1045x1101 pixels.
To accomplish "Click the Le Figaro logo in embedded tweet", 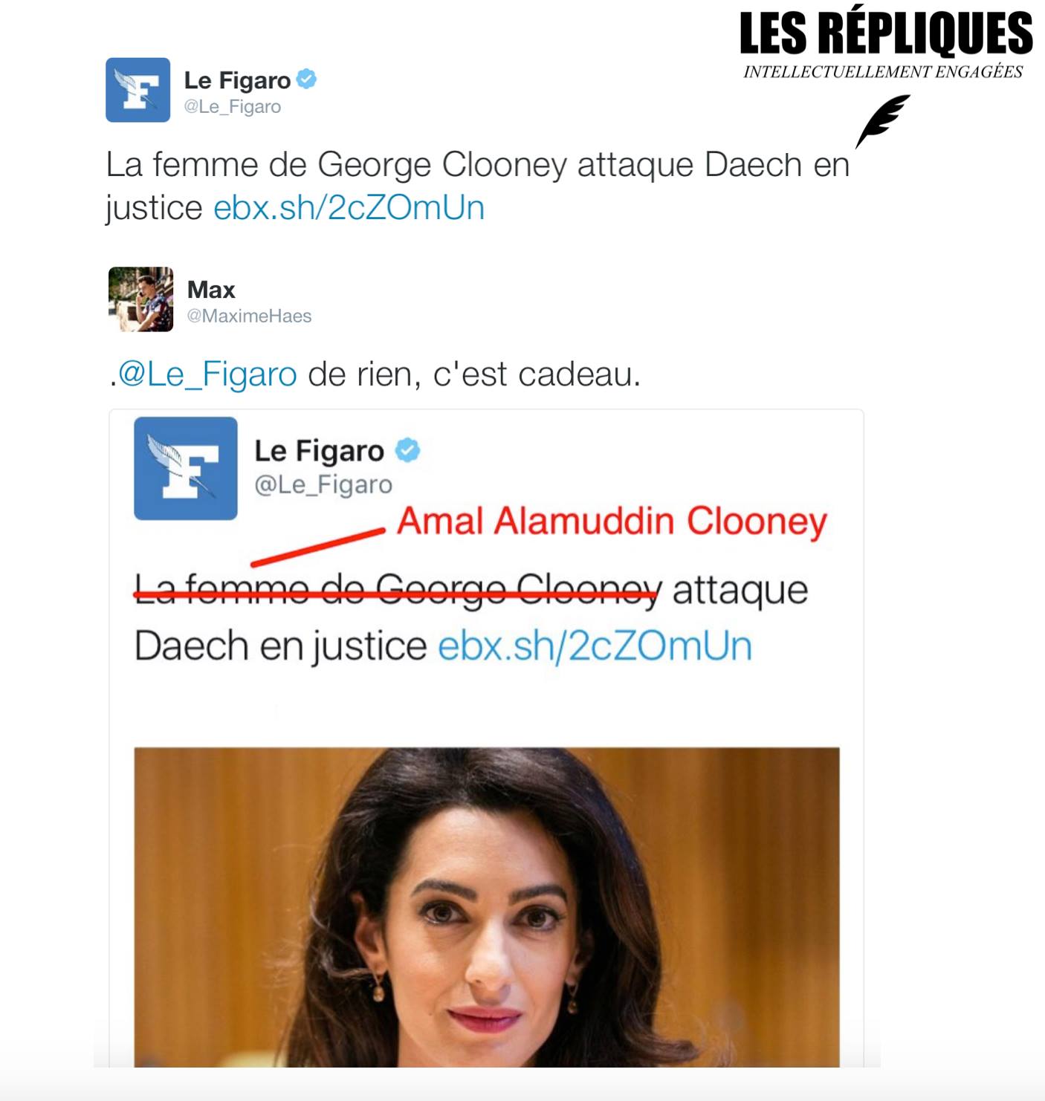I will tap(186, 468).
